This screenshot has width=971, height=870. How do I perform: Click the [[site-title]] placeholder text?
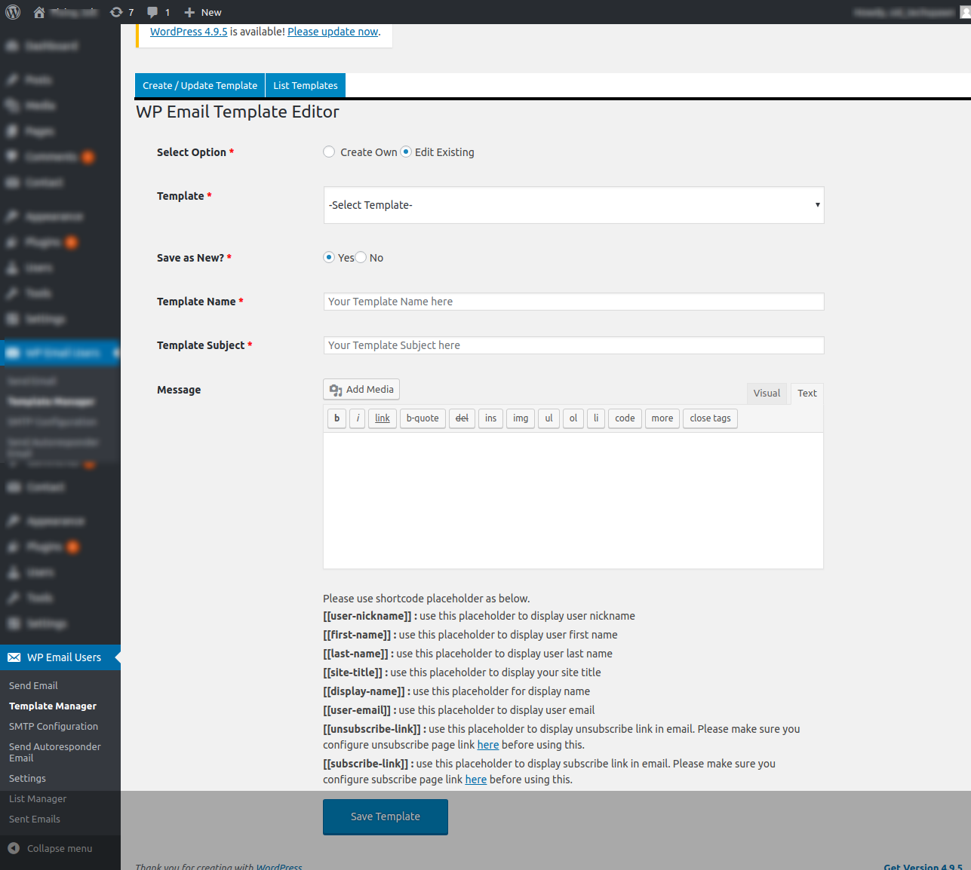pos(352,672)
